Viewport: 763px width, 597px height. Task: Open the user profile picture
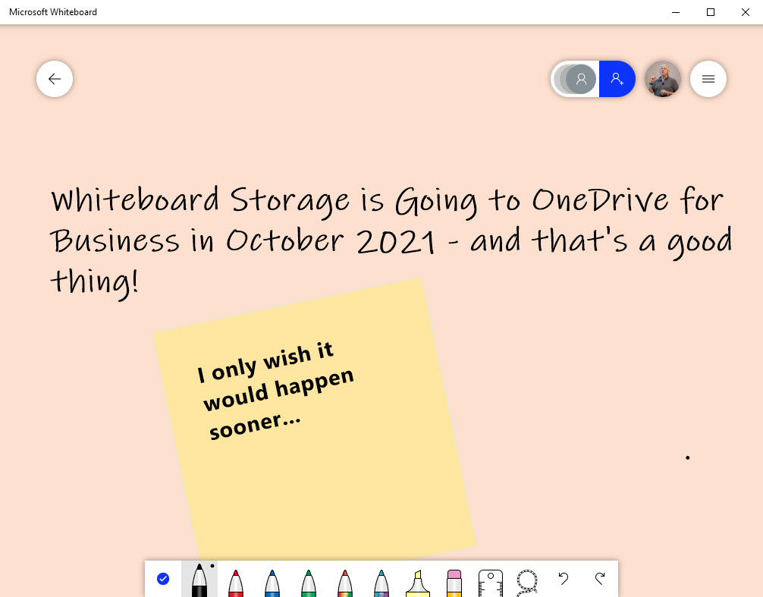point(662,79)
